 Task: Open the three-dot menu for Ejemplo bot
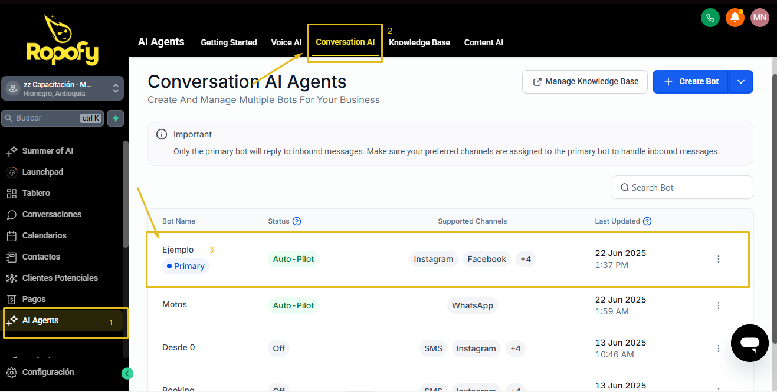719,259
